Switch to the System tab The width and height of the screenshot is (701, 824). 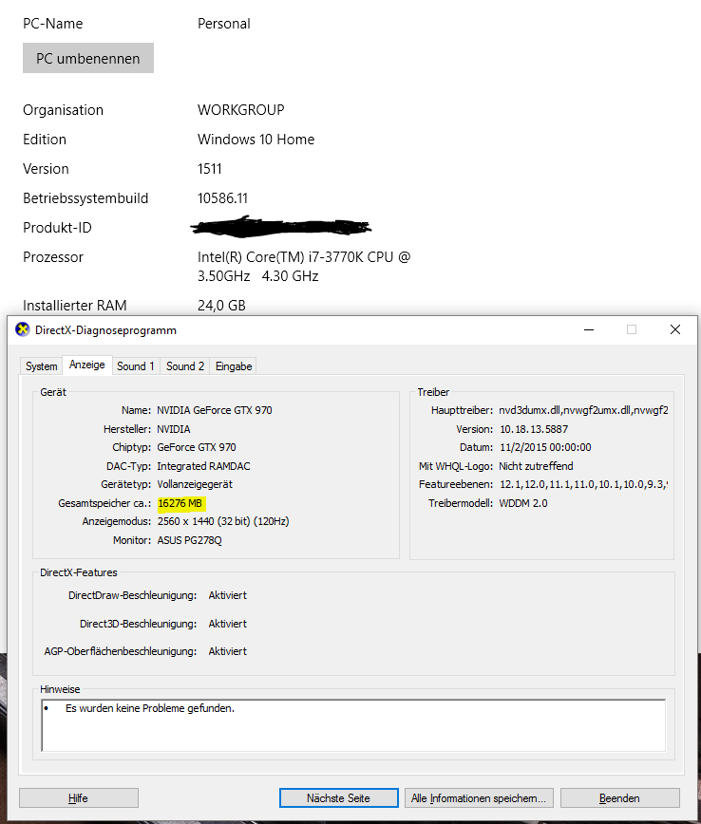point(42,366)
